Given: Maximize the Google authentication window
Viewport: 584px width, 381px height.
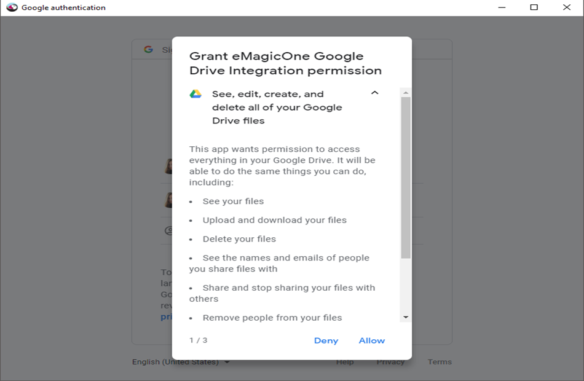Looking at the screenshot, I should (x=534, y=7).
